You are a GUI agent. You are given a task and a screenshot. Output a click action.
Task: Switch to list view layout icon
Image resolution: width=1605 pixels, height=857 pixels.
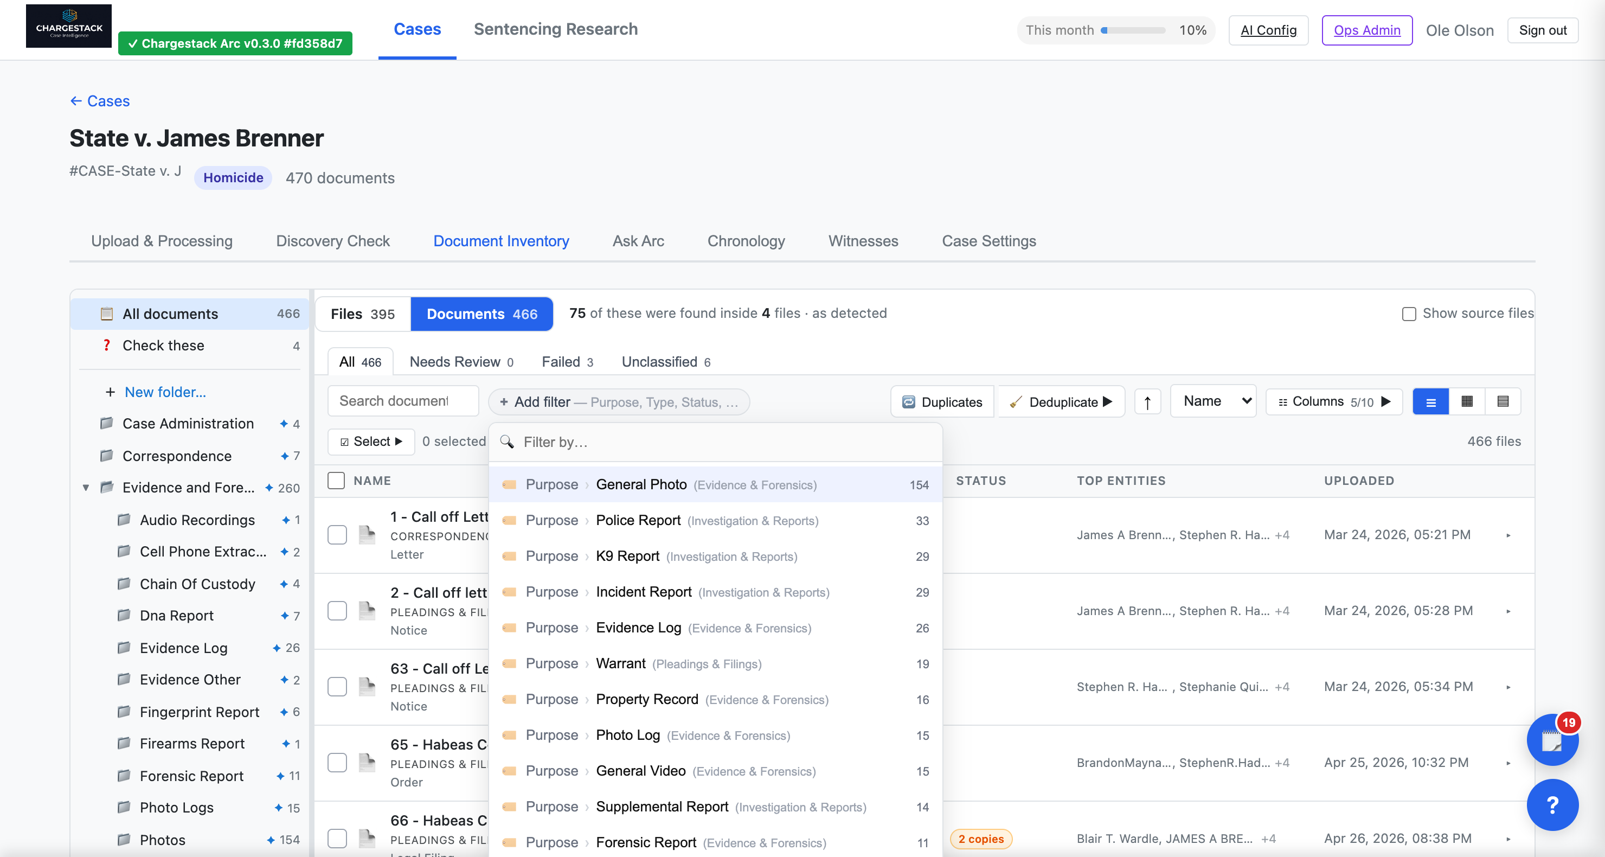pos(1430,401)
